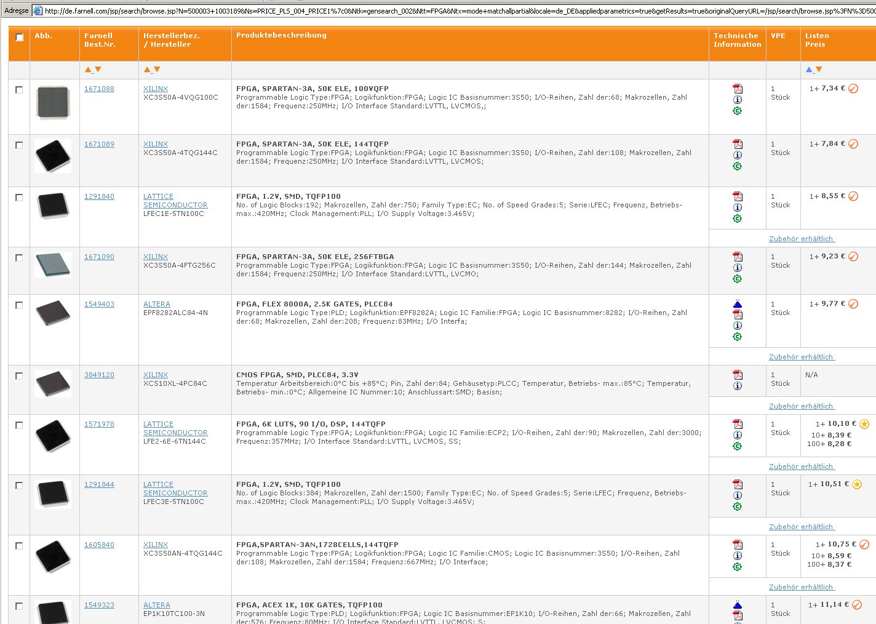The width and height of the screenshot is (876, 624).
Task: Tick the select-all checkbox in table header
Action: tap(19, 37)
